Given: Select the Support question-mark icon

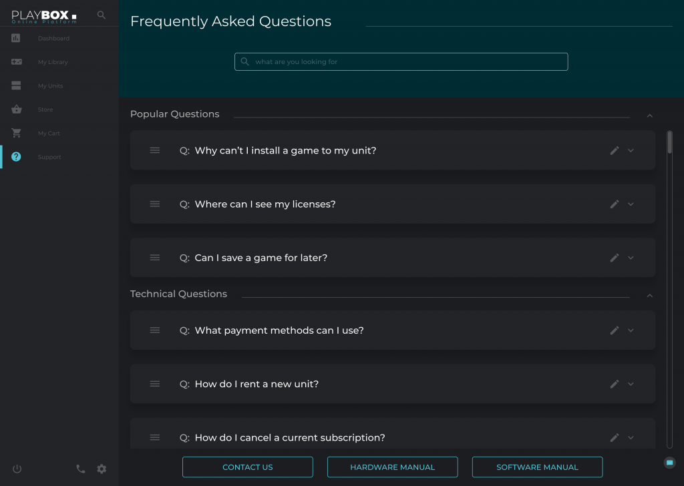Looking at the screenshot, I should tap(16, 157).
